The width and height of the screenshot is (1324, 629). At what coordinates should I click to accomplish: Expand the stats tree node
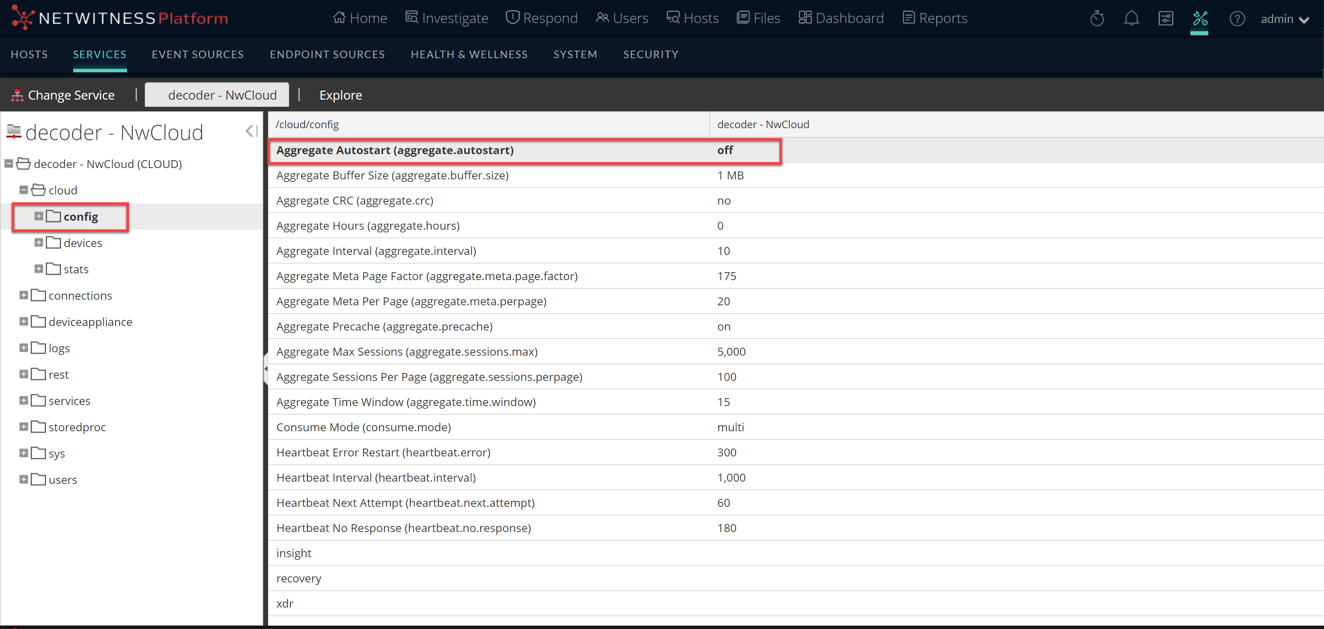coord(39,269)
